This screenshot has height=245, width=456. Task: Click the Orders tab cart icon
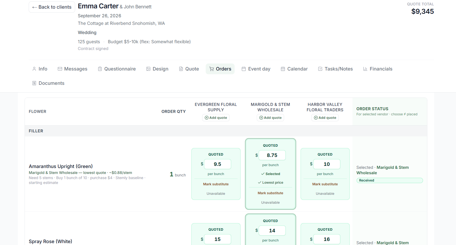[x=212, y=69]
